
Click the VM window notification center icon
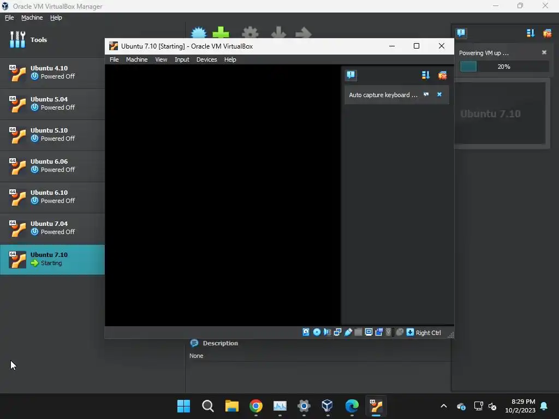tap(351, 75)
